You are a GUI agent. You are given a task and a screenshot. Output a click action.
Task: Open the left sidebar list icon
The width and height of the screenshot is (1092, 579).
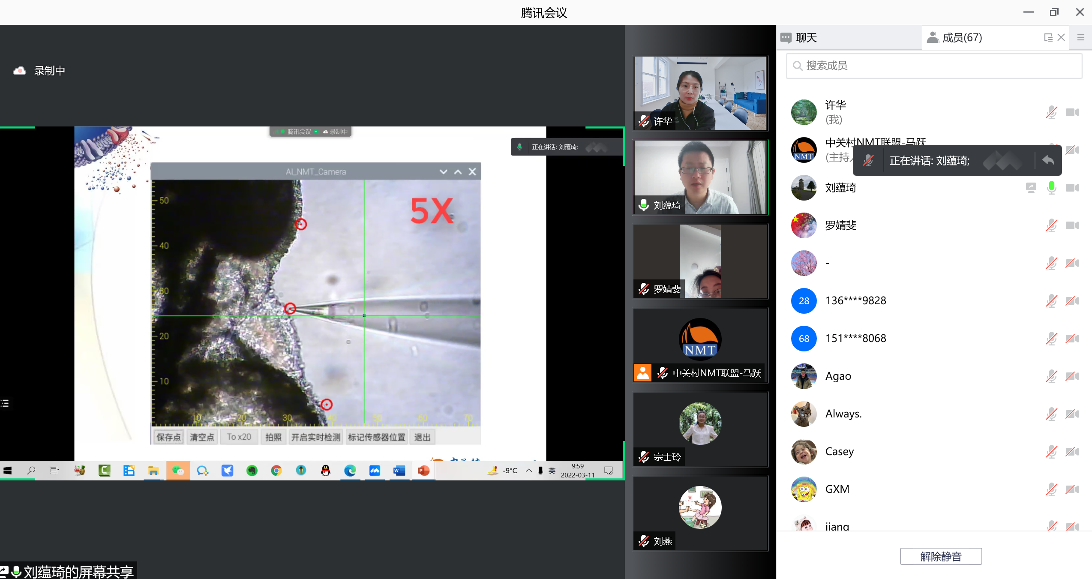5,403
